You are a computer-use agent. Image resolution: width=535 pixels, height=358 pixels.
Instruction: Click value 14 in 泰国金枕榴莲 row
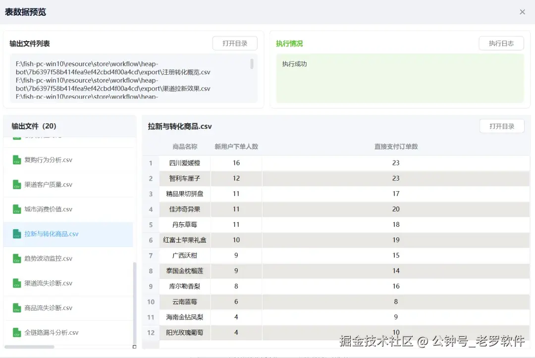click(x=396, y=271)
